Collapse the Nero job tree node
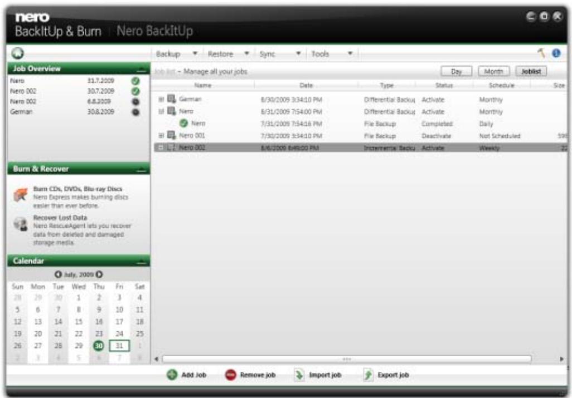Viewport: 572px width, 398px height. tap(161, 111)
